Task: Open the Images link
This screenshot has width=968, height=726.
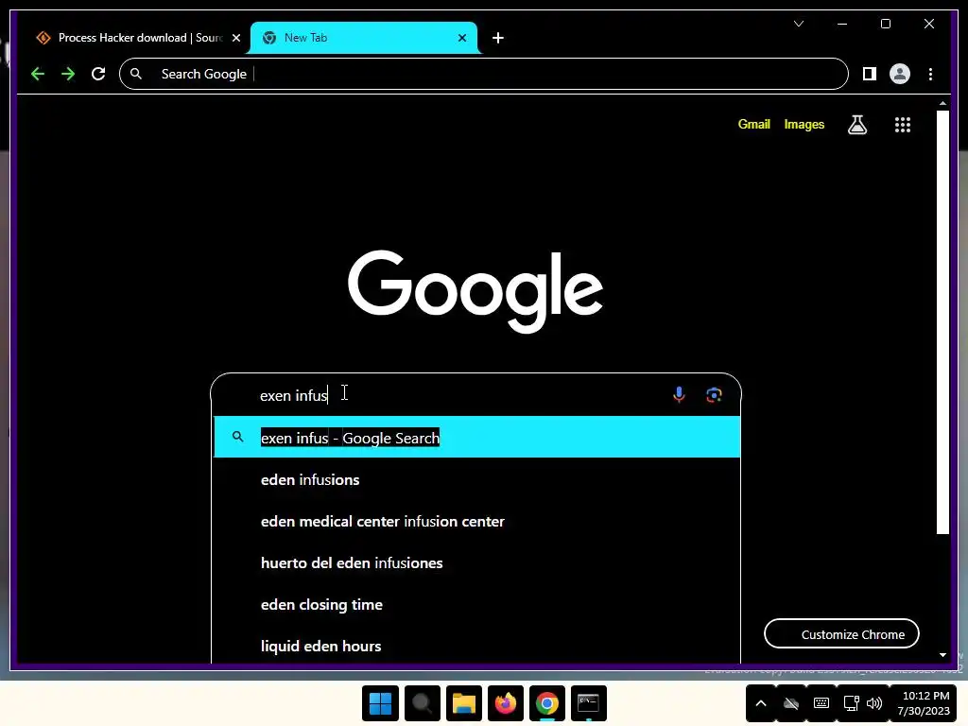Action: 804,124
